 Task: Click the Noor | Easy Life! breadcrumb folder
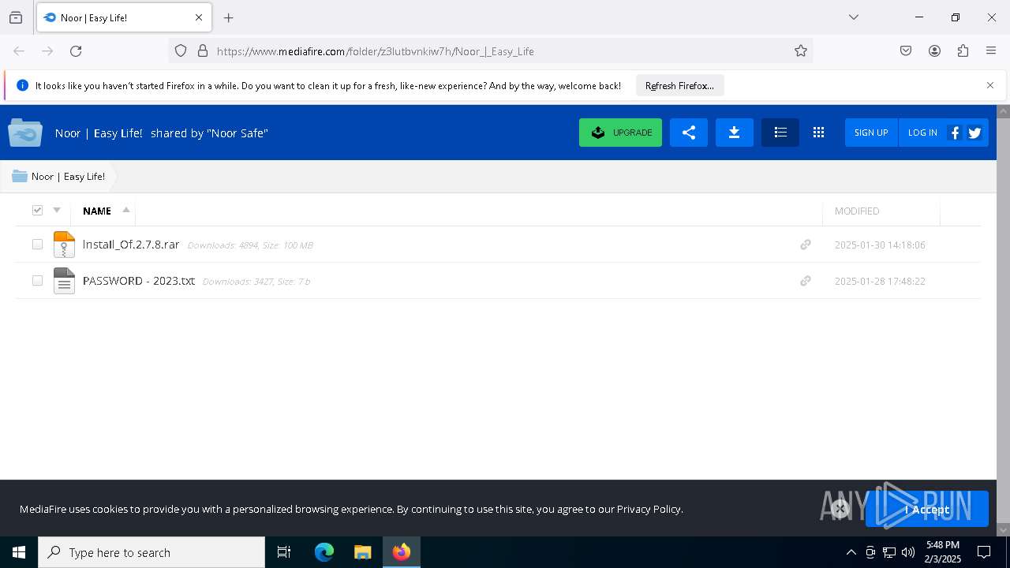click(58, 177)
